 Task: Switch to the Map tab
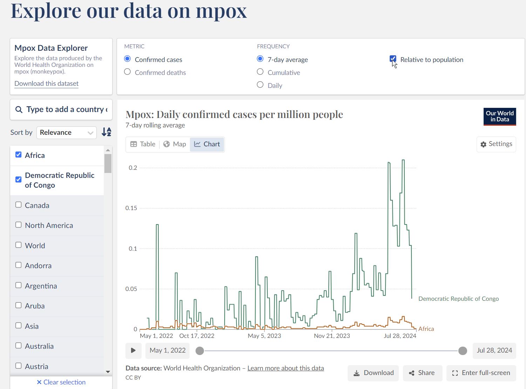pos(175,144)
